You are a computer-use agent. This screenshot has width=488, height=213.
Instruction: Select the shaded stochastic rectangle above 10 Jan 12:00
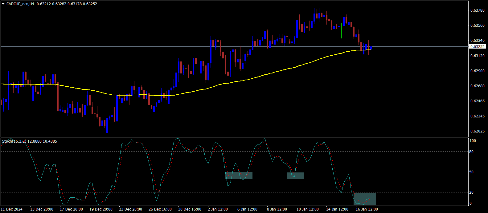[x=296, y=175]
